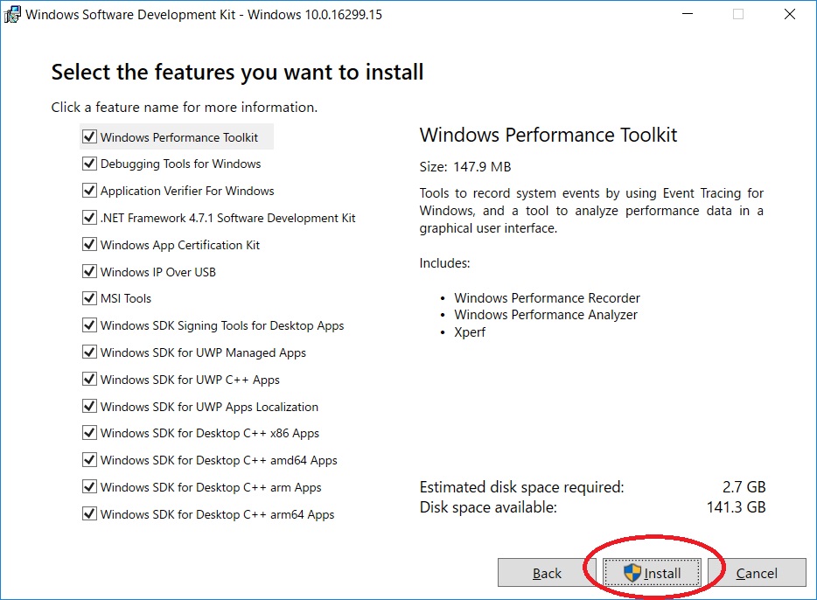Toggle Debugging Tools for Windows checkbox
The height and width of the screenshot is (600, 817).
(89, 164)
